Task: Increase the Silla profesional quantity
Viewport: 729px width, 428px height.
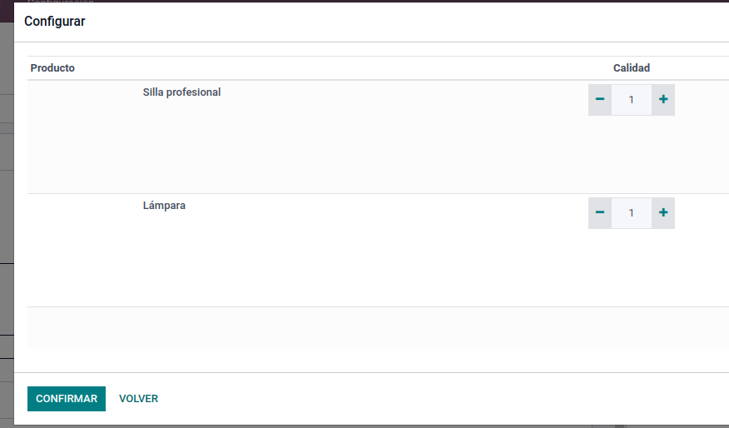Action: pyautogui.click(x=663, y=100)
